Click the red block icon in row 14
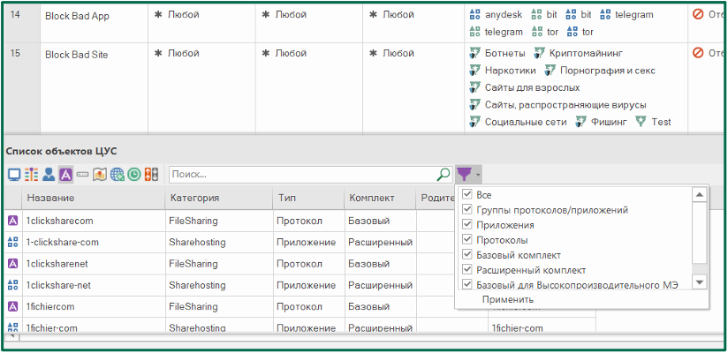This screenshot has width=728, height=353. click(x=699, y=15)
